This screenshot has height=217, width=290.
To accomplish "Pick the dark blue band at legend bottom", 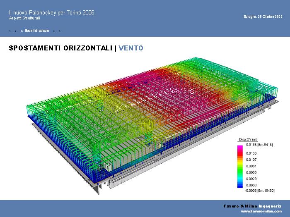I will click(x=240, y=186).
